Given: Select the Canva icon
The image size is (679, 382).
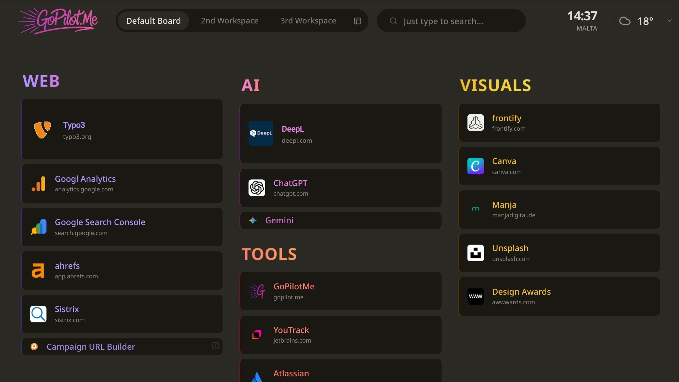Looking at the screenshot, I should (x=475, y=166).
